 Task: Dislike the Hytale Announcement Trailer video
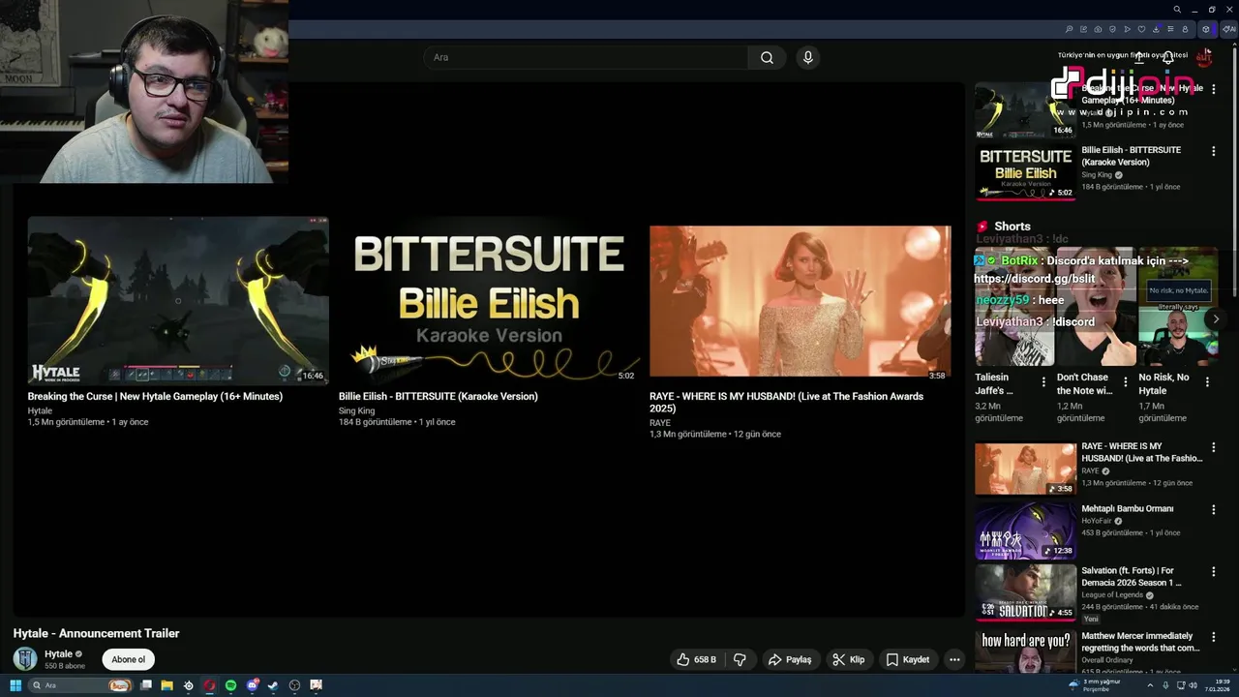(x=740, y=659)
